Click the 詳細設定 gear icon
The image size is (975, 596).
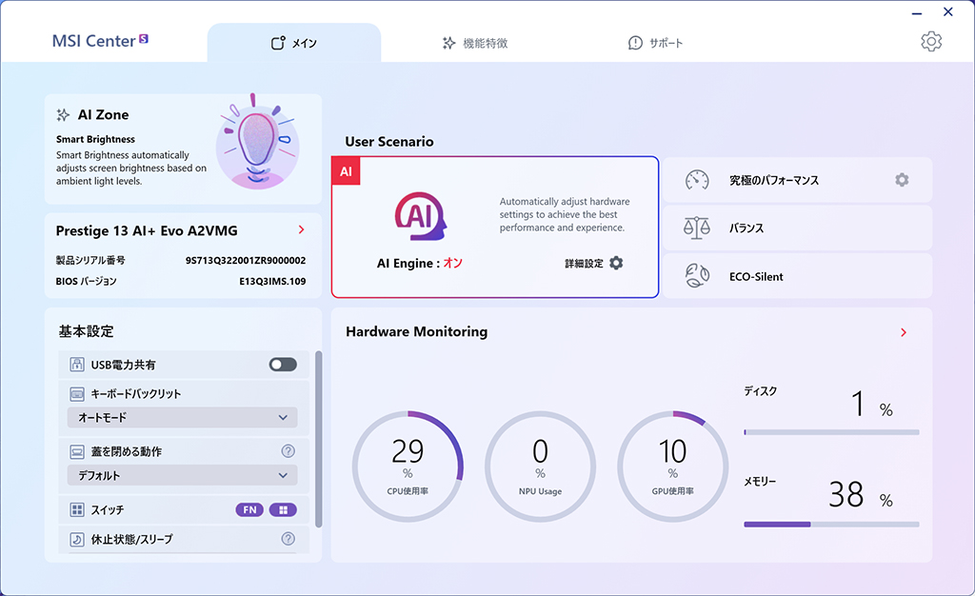pyautogui.click(x=616, y=263)
